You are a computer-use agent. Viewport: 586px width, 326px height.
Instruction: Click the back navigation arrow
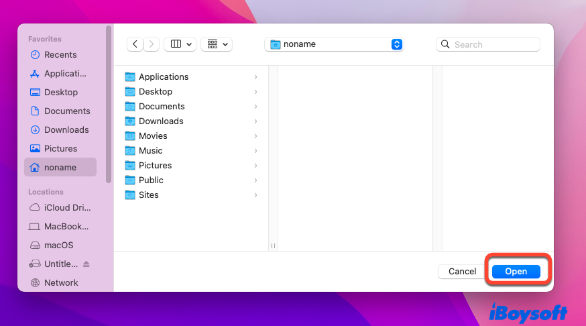(135, 44)
